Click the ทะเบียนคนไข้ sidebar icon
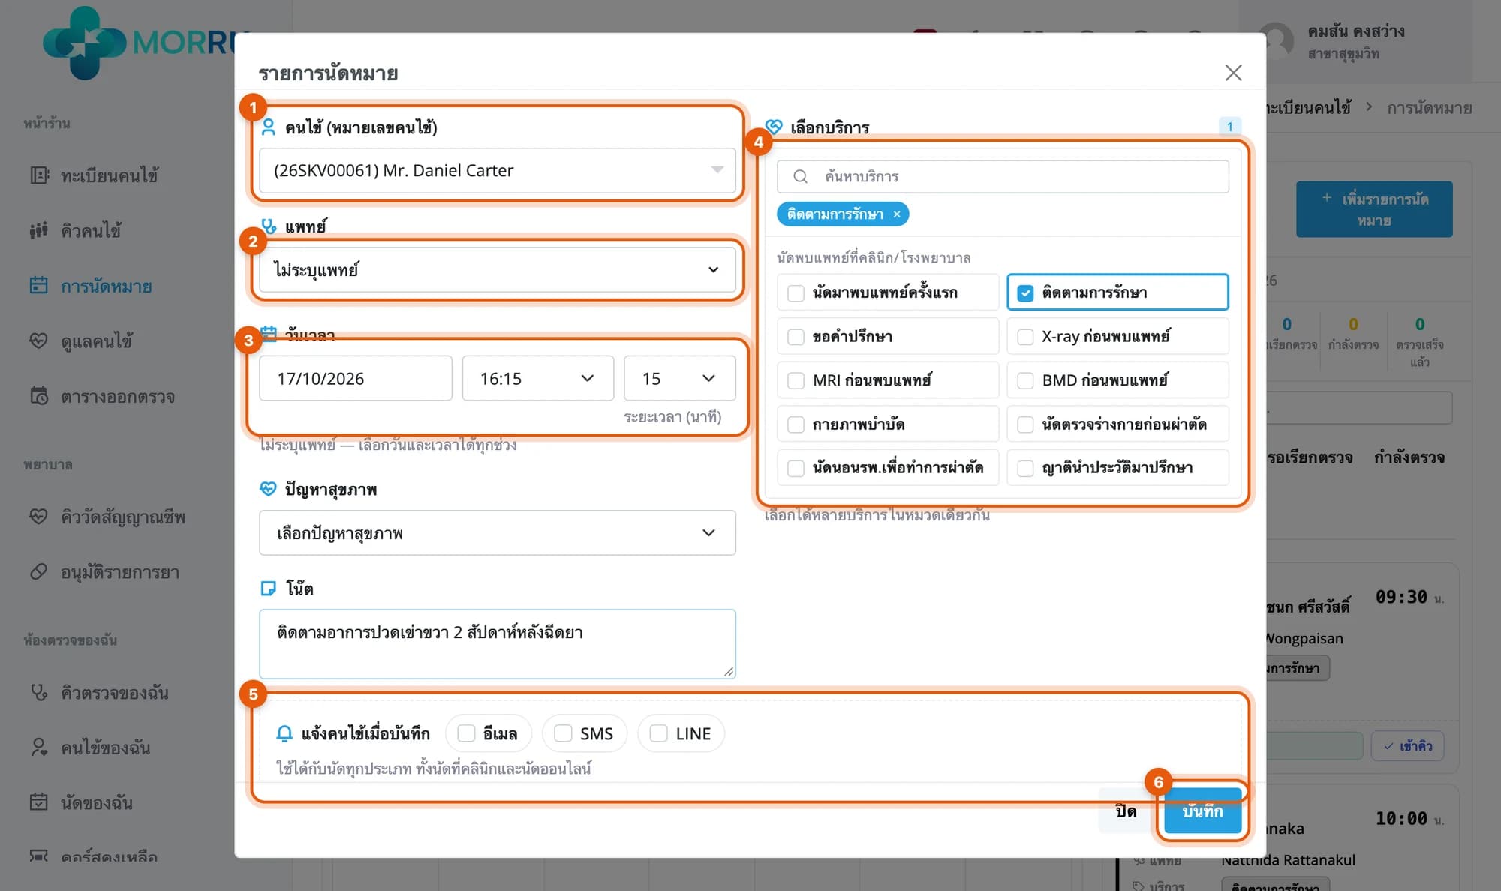1501x891 pixels. click(39, 175)
